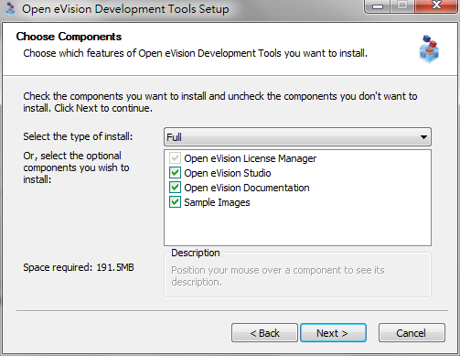Click the disabled License Manager checkbox

click(175, 158)
